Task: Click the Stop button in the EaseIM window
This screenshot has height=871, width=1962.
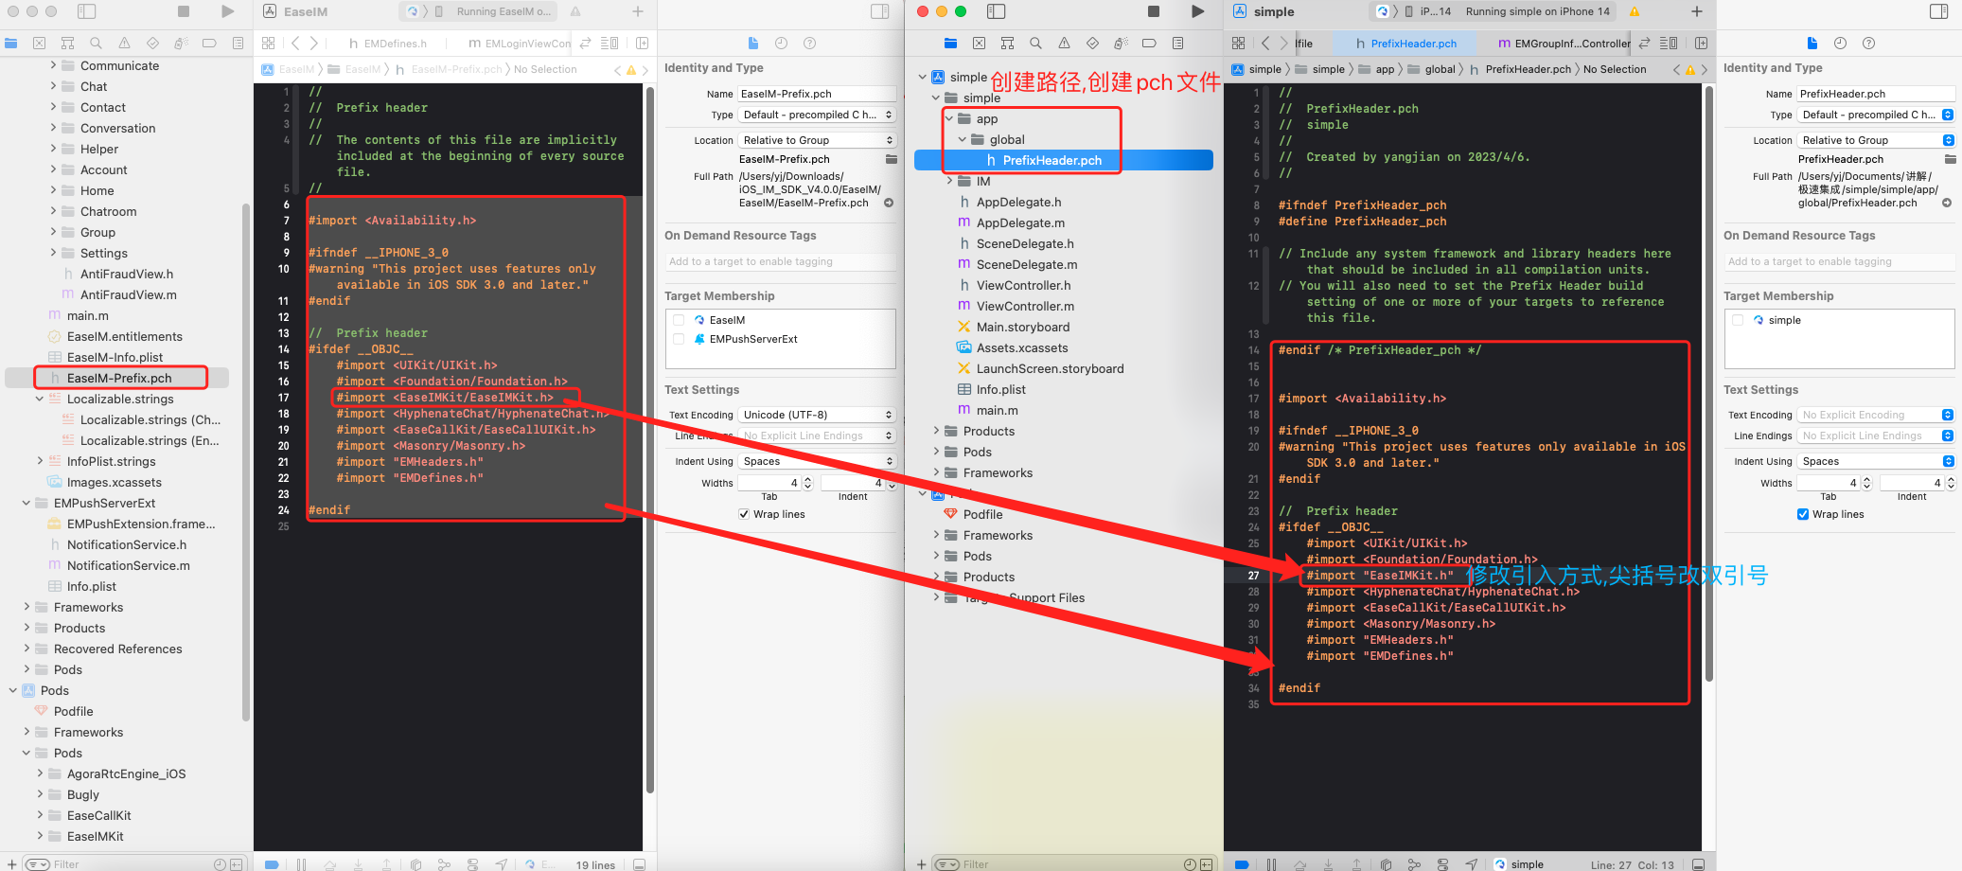Action: click(184, 11)
